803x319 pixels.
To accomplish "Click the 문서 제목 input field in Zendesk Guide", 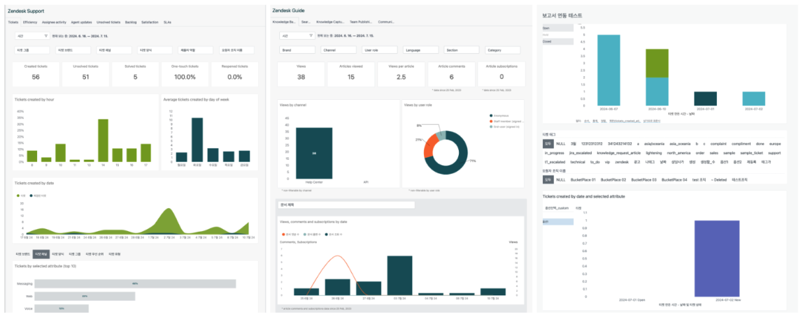I will (x=346, y=205).
